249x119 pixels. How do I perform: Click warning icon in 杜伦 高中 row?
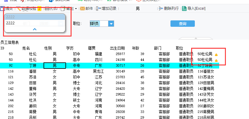click(216, 61)
